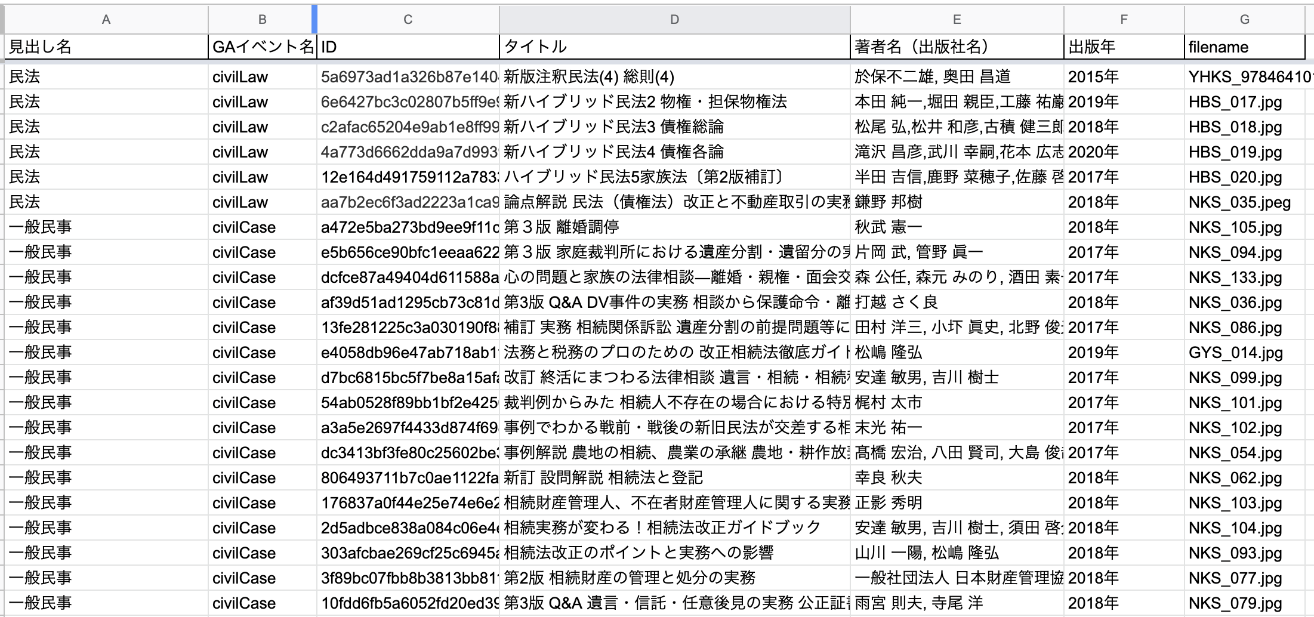This screenshot has height=617, width=1314.
Task: Select column B header
Action: click(x=262, y=20)
